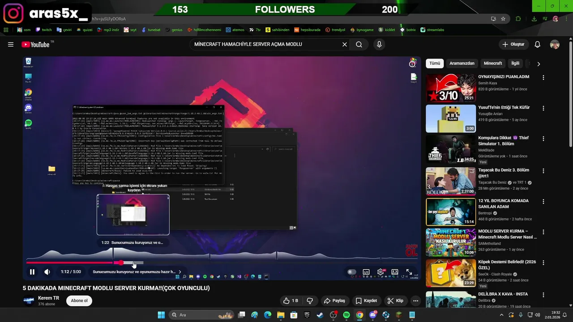Viewport: 573px width, 322px height.
Task: Enter fullscreen mode in the player
Action: 409,271
